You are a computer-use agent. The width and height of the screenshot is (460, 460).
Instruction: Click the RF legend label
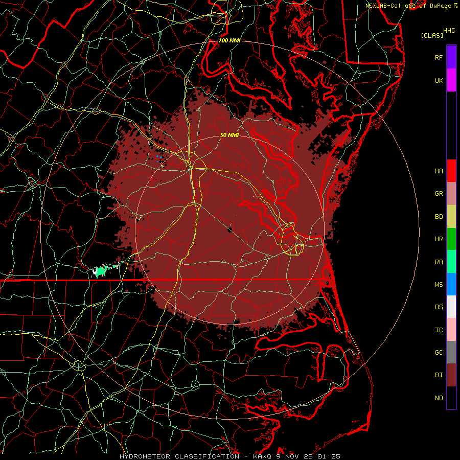click(439, 57)
